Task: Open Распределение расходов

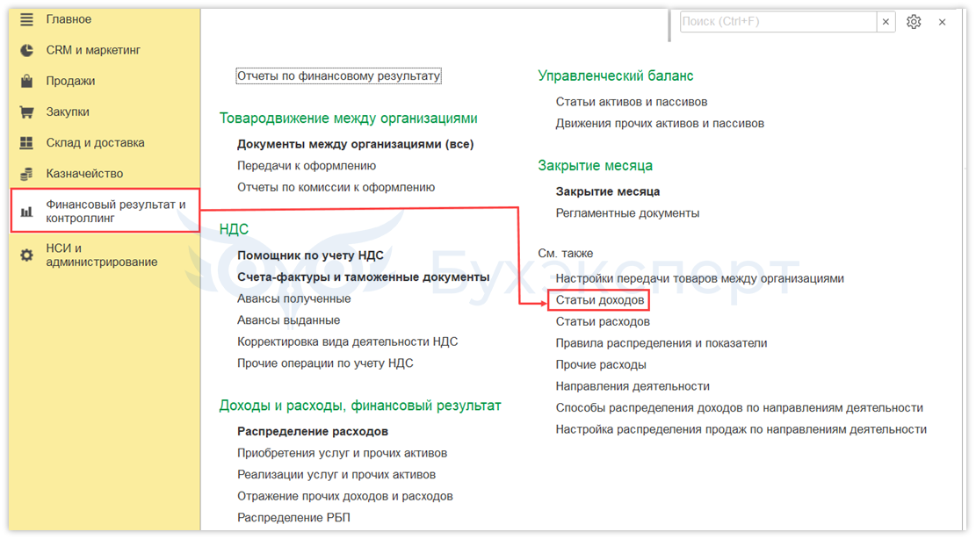Action: tap(313, 431)
